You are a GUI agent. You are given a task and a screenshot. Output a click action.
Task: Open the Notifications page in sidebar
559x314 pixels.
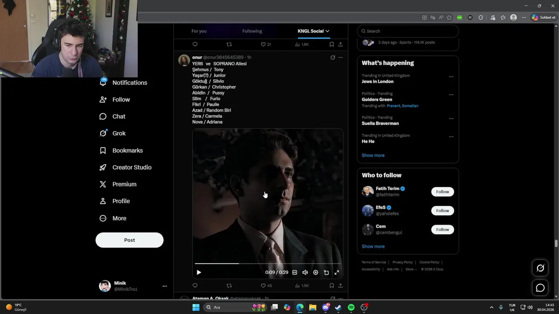pyautogui.click(x=124, y=82)
